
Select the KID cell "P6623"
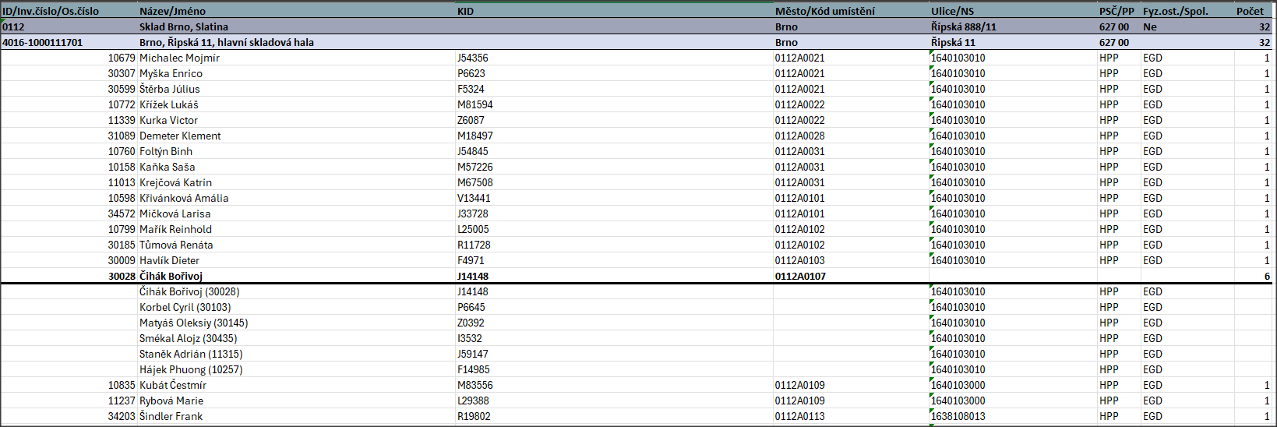click(471, 73)
